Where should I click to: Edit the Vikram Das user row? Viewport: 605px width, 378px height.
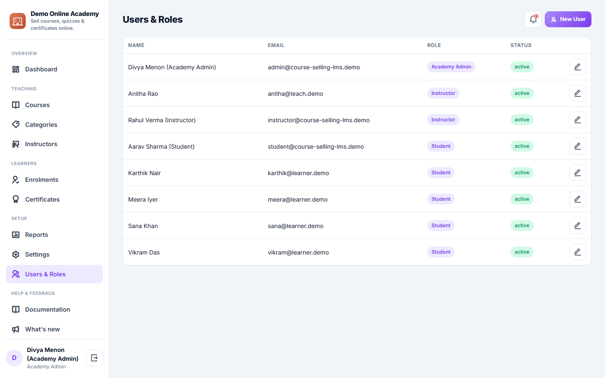578,252
